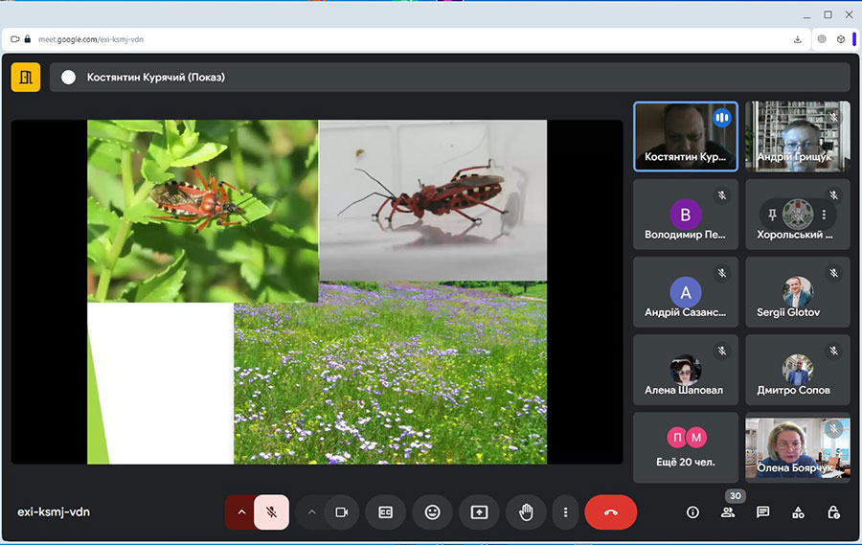This screenshot has width=862, height=545.
Task: Select Володимир Пе... participant tile
Action: point(686,215)
